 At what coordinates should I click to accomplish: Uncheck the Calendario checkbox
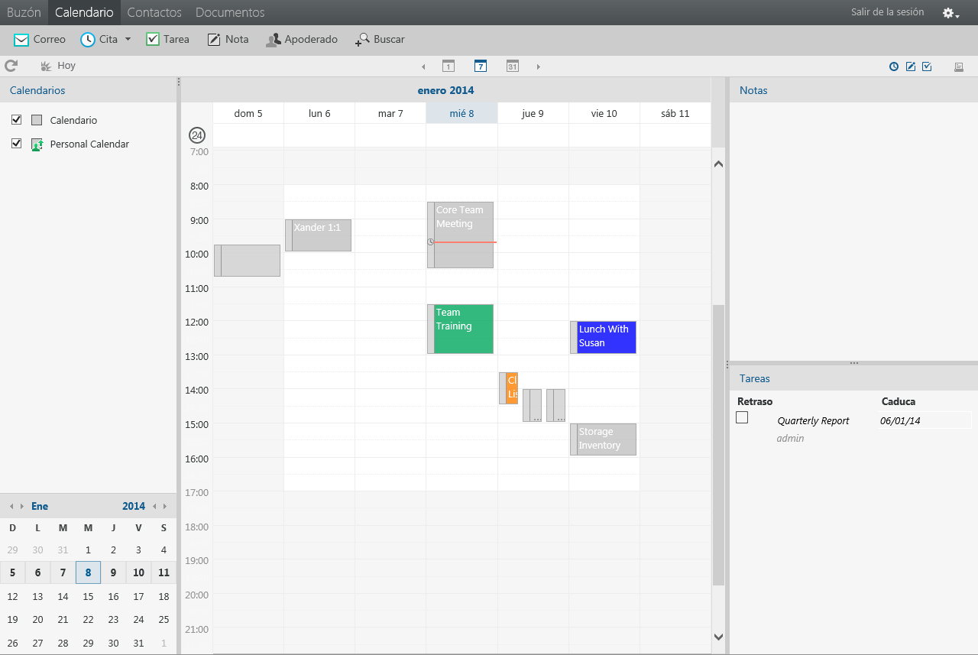tap(16, 120)
